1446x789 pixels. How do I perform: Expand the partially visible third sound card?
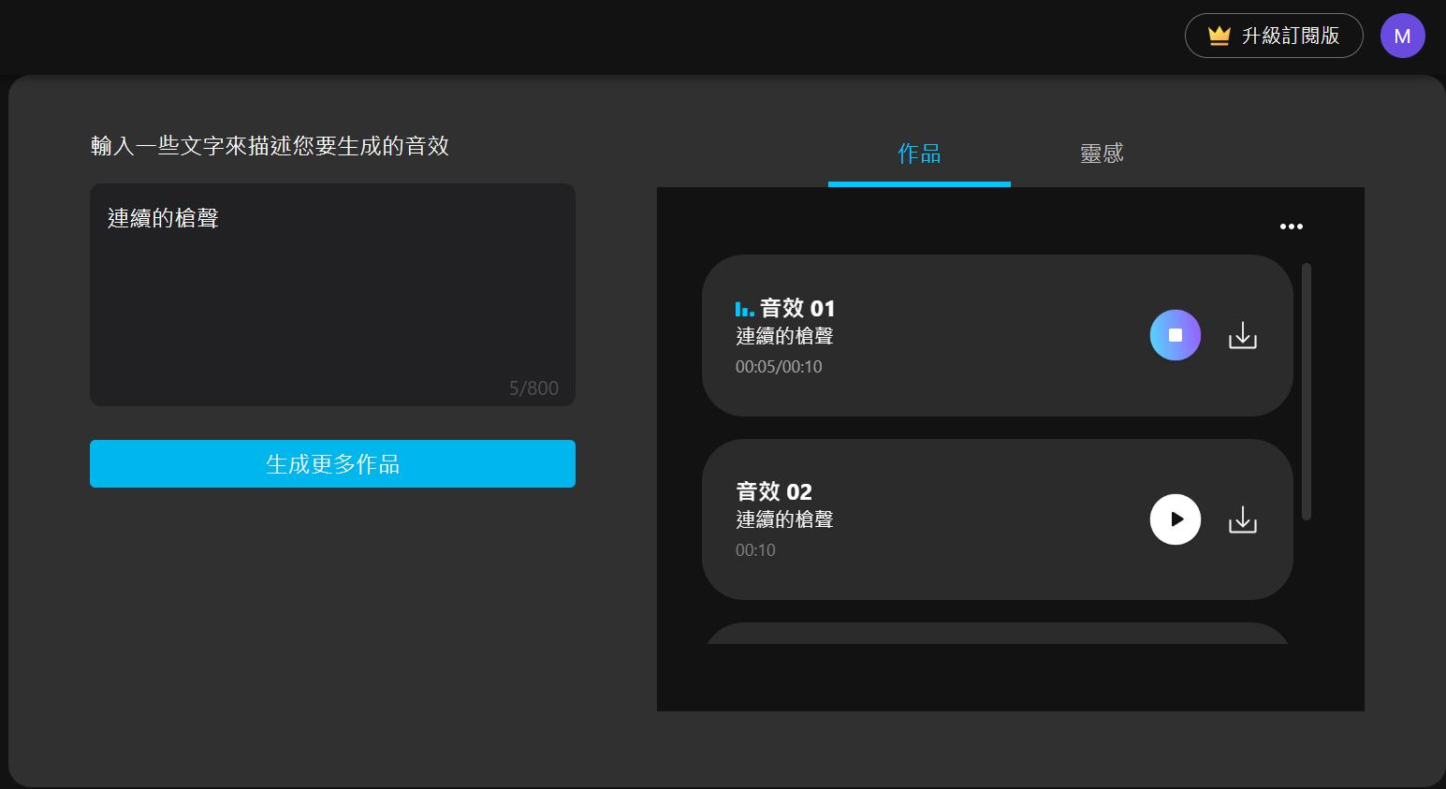pyautogui.click(x=997, y=636)
